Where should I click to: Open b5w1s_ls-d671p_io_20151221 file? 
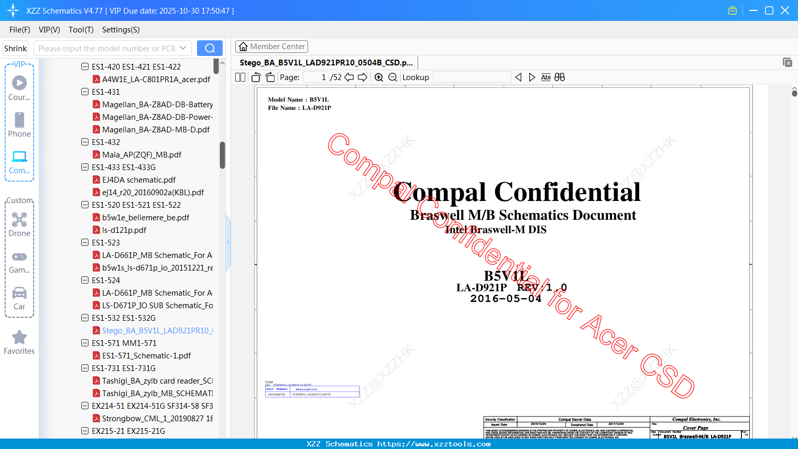(x=152, y=268)
